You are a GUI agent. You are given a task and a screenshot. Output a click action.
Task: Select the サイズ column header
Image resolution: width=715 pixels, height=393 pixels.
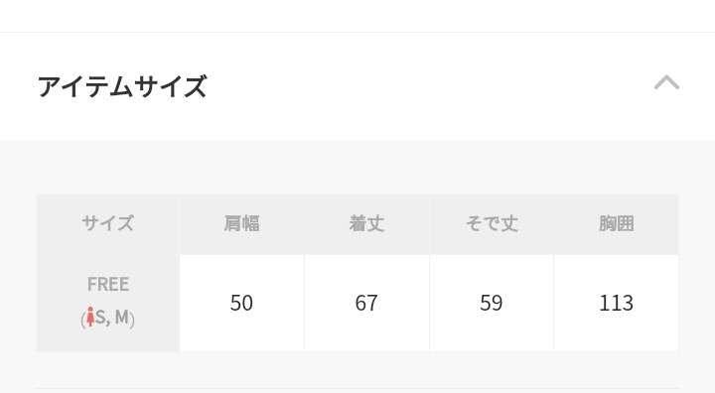(x=108, y=223)
